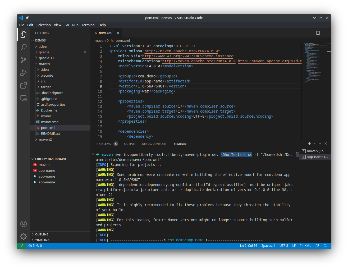This screenshot has width=348, height=269.
Task: Open the Terminal menu
Action: point(88,25)
